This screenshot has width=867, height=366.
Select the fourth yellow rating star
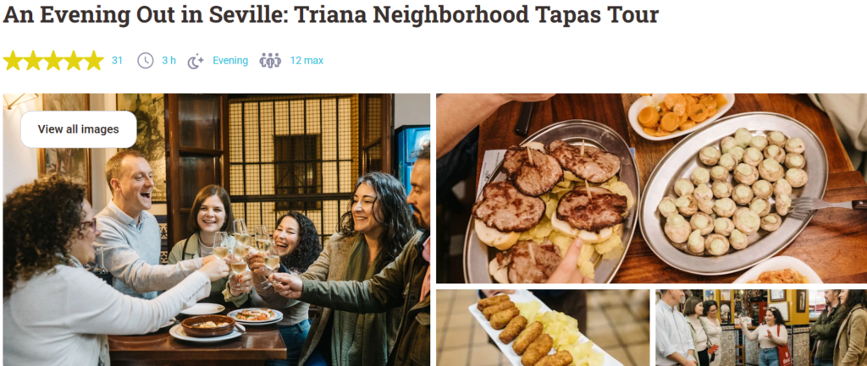(x=74, y=61)
